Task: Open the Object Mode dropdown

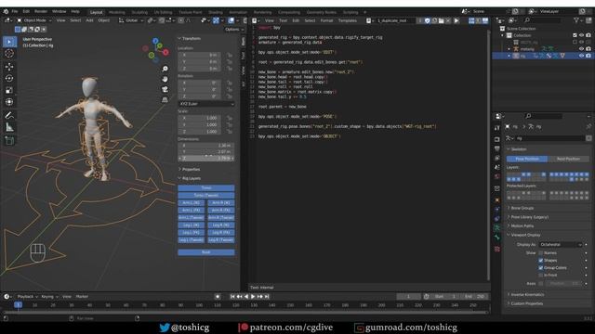Action: click(x=33, y=20)
